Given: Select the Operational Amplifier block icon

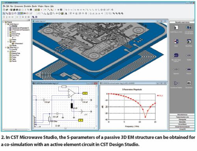Looking at the screenshot, I should [x=176, y=83].
